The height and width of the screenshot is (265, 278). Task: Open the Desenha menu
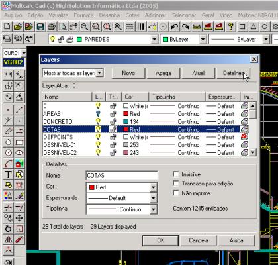click(109, 15)
